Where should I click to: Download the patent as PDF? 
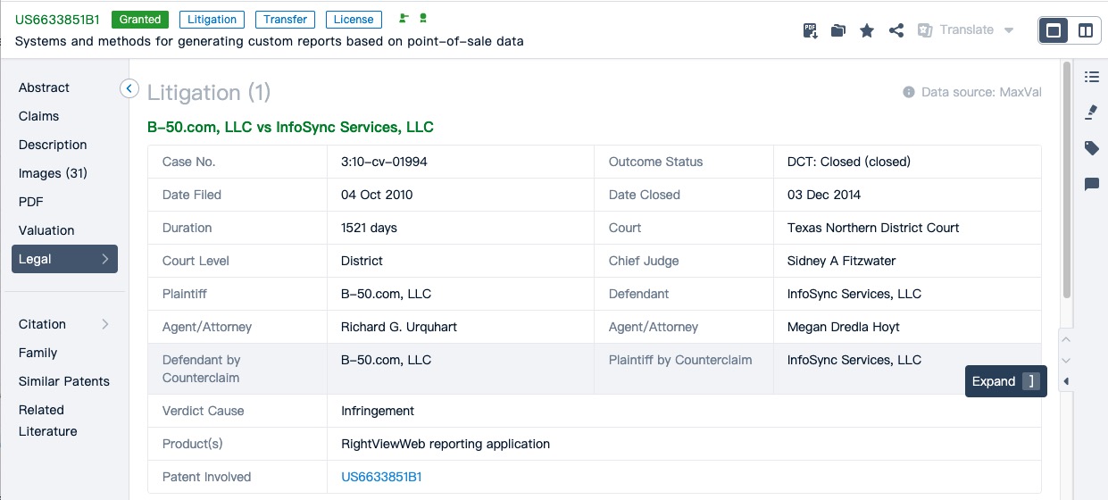pos(810,30)
